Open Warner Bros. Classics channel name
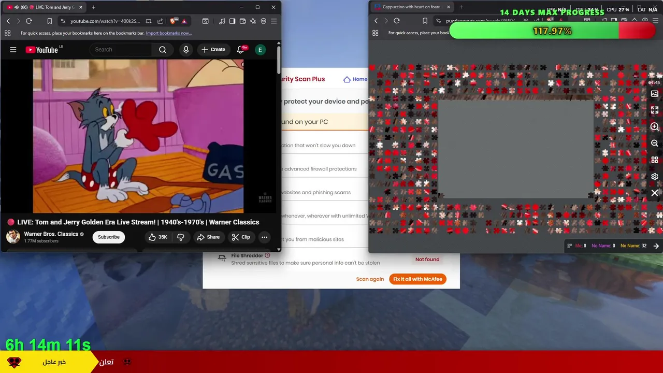The image size is (663, 373). (x=51, y=234)
